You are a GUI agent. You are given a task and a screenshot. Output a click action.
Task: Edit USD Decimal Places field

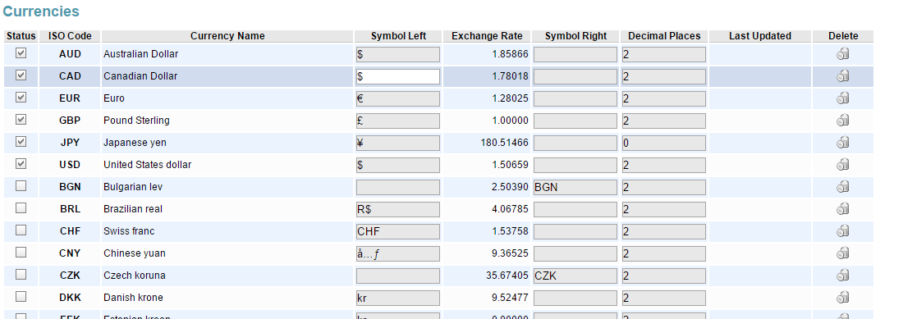(664, 165)
